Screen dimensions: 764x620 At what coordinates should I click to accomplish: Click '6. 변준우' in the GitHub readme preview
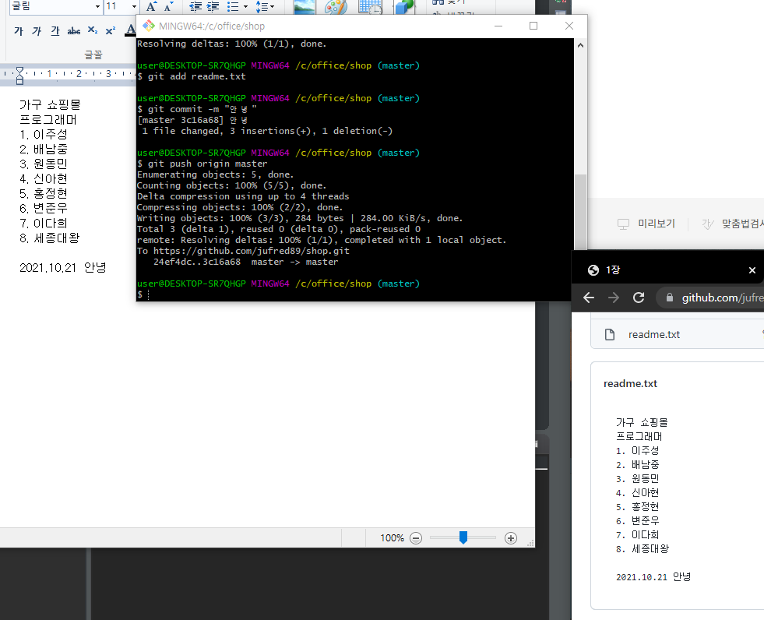coord(637,520)
